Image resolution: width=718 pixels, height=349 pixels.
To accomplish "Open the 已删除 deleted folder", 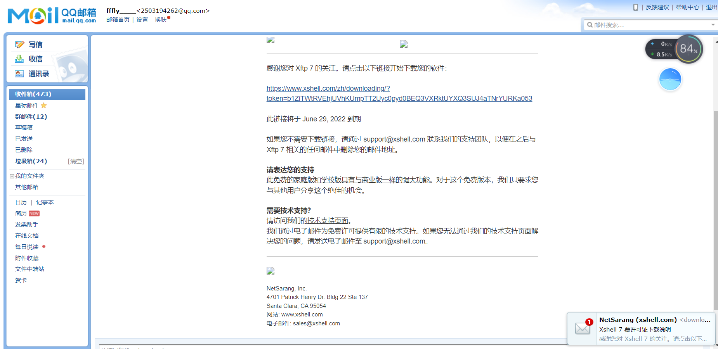I will (x=24, y=150).
